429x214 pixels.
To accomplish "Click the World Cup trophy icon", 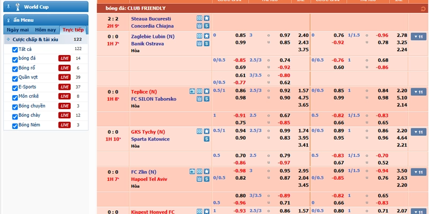I will [x=18, y=7].
